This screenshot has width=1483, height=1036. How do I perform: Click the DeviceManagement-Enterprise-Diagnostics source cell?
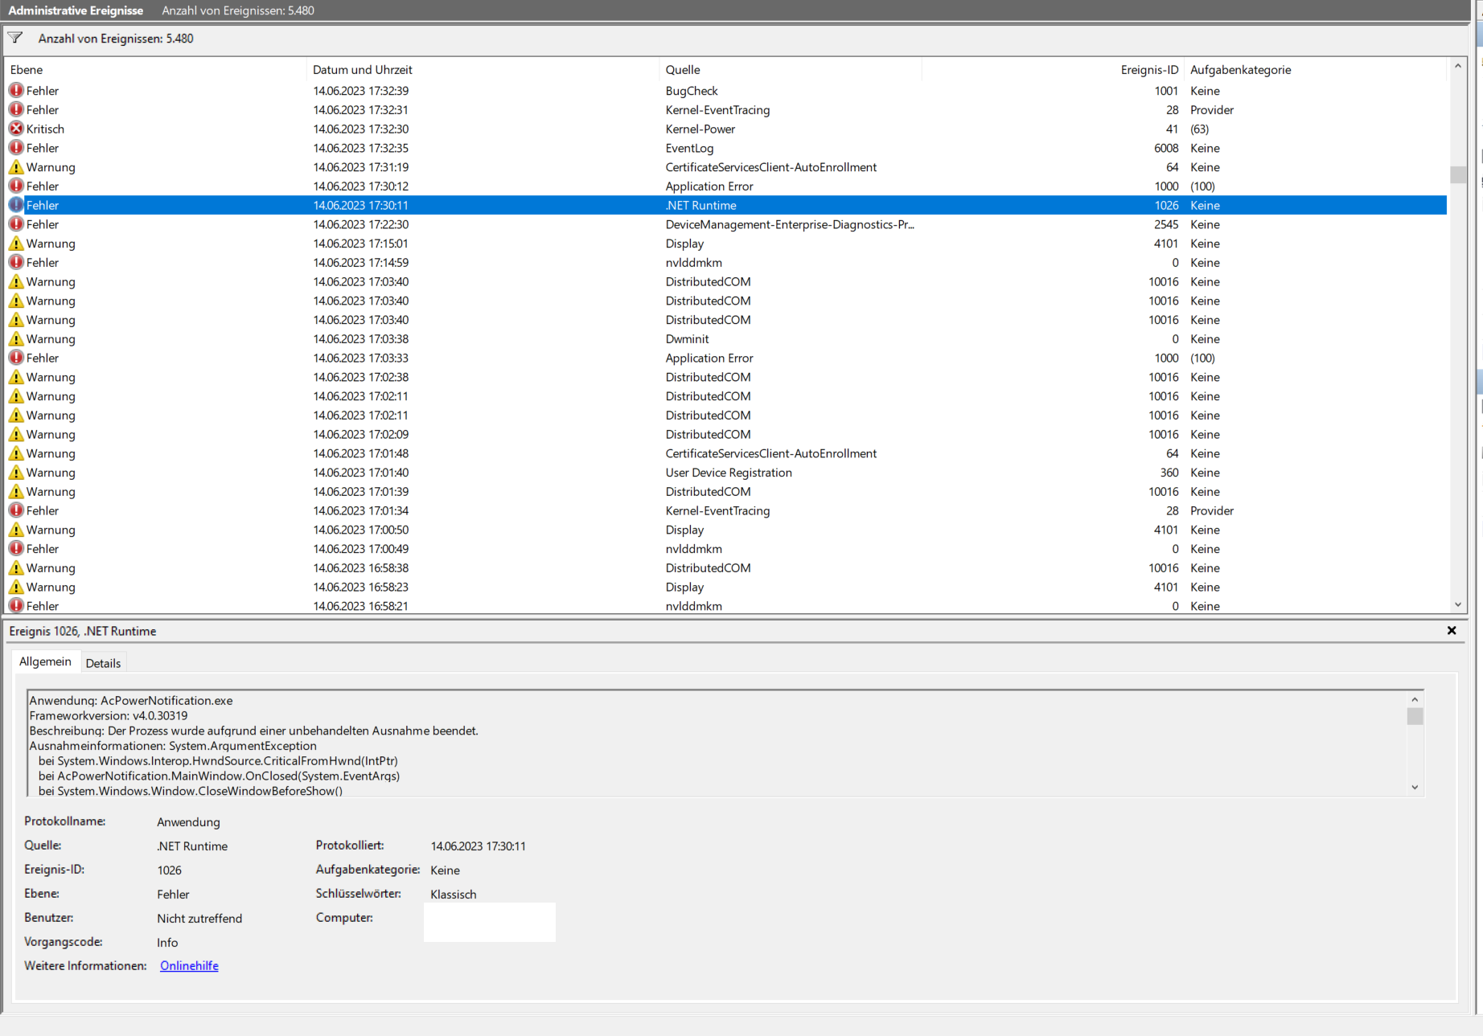(x=790, y=224)
